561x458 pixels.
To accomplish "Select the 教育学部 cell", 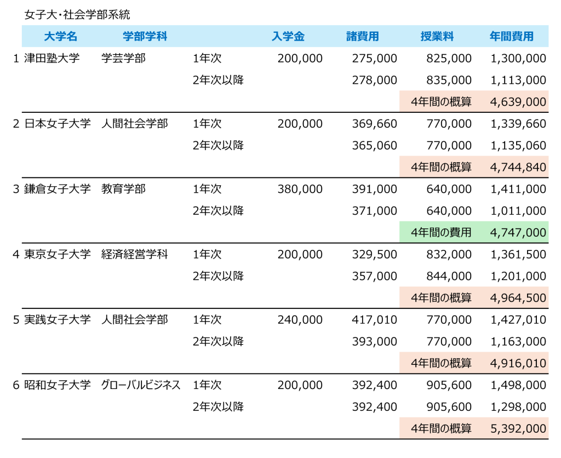I will pyautogui.click(x=123, y=188).
